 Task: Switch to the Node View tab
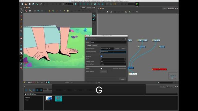[171, 9]
